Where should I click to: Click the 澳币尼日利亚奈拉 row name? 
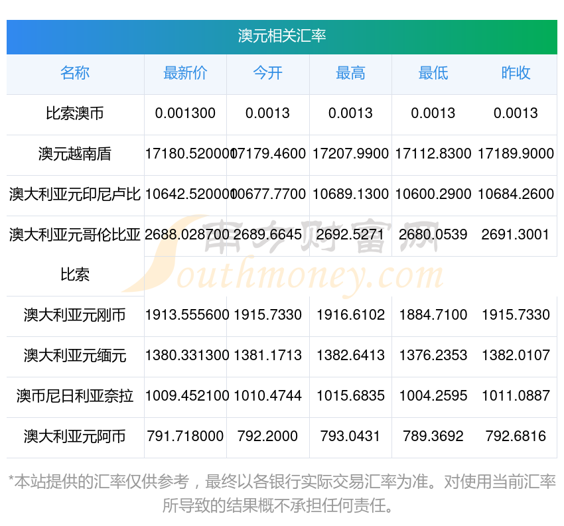[75, 396]
